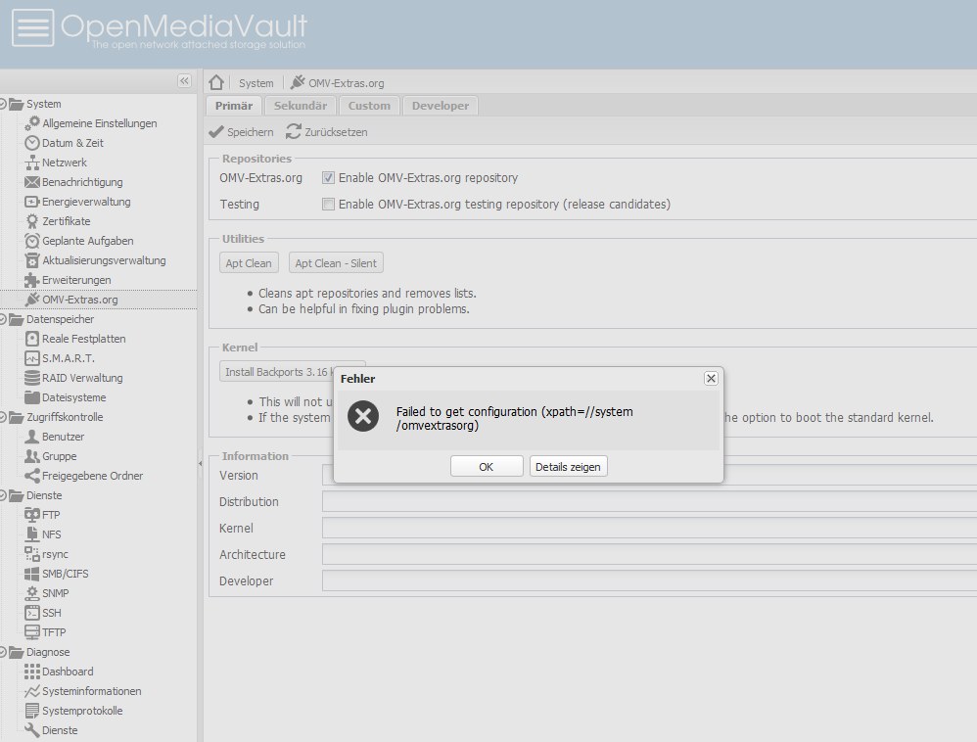Open SSH terminal icon
The image size is (977, 742).
tap(31, 613)
